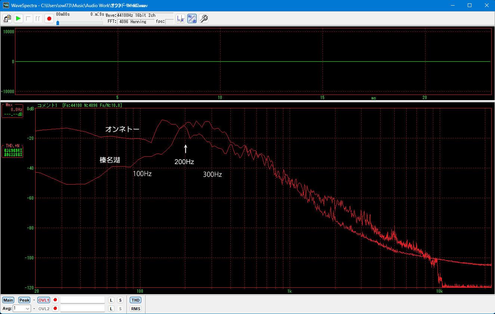Click the red capture dot beside OVL2

(x=55, y=309)
